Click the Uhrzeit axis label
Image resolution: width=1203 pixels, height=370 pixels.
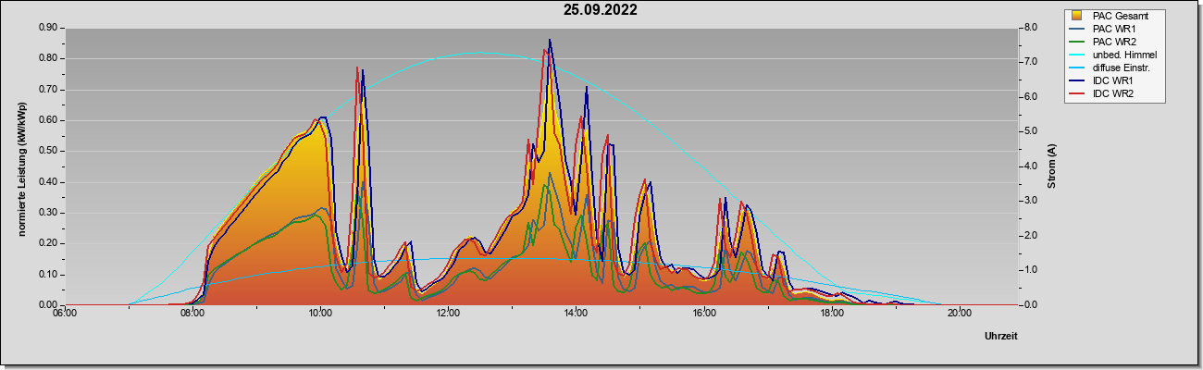1001,336
